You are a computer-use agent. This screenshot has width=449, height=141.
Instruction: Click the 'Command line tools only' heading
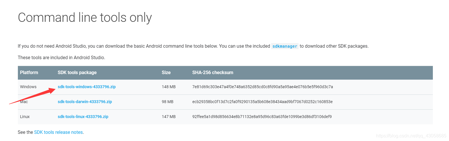tap(85, 18)
